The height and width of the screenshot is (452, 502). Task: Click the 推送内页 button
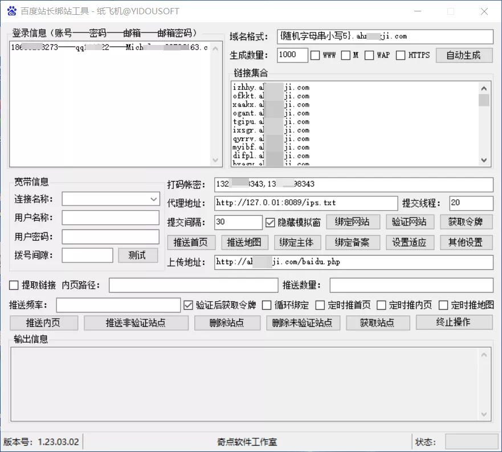pyautogui.click(x=44, y=323)
